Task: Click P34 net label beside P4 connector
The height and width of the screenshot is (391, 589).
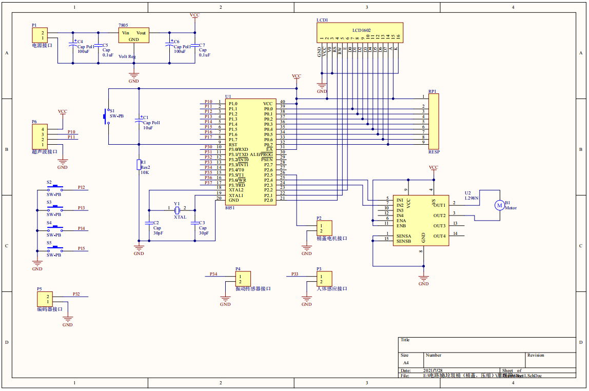Action: click(x=213, y=274)
